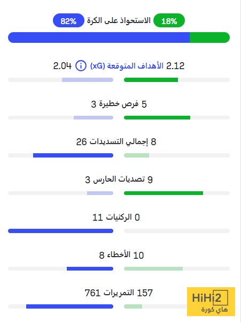Click the light green fouls bar showing 10

coord(153,268)
